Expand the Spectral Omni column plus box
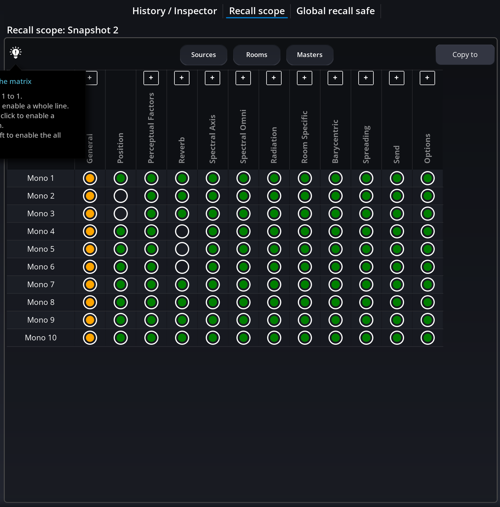The image size is (500, 507). [x=243, y=78]
